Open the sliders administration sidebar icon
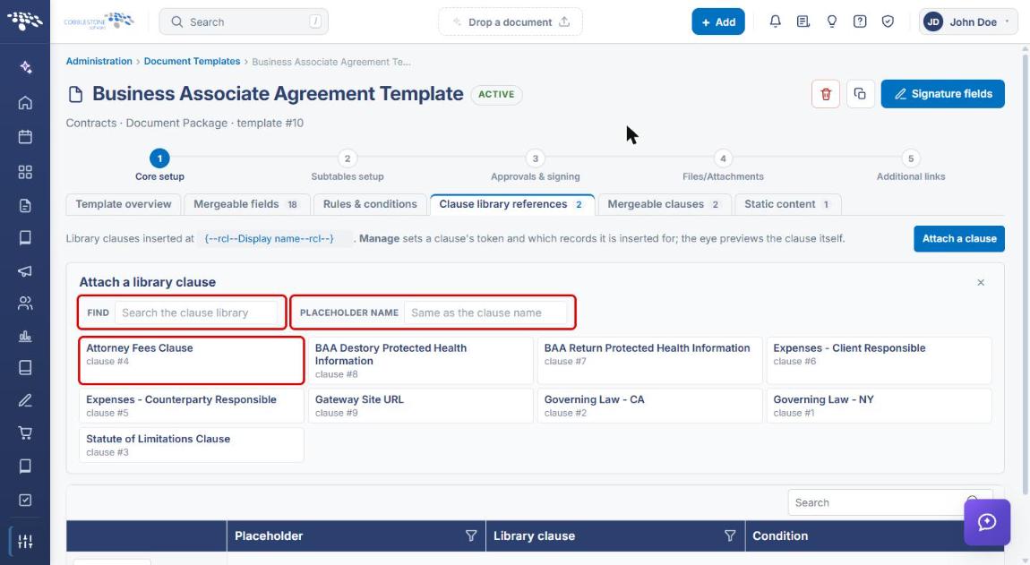Screen dimensions: 1030x565 pyautogui.click(x=25, y=542)
